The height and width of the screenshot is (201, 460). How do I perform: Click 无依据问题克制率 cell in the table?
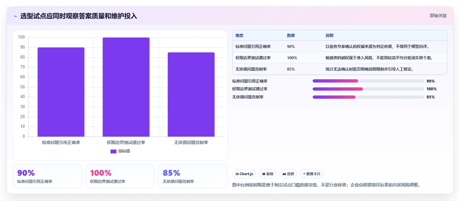(251, 69)
